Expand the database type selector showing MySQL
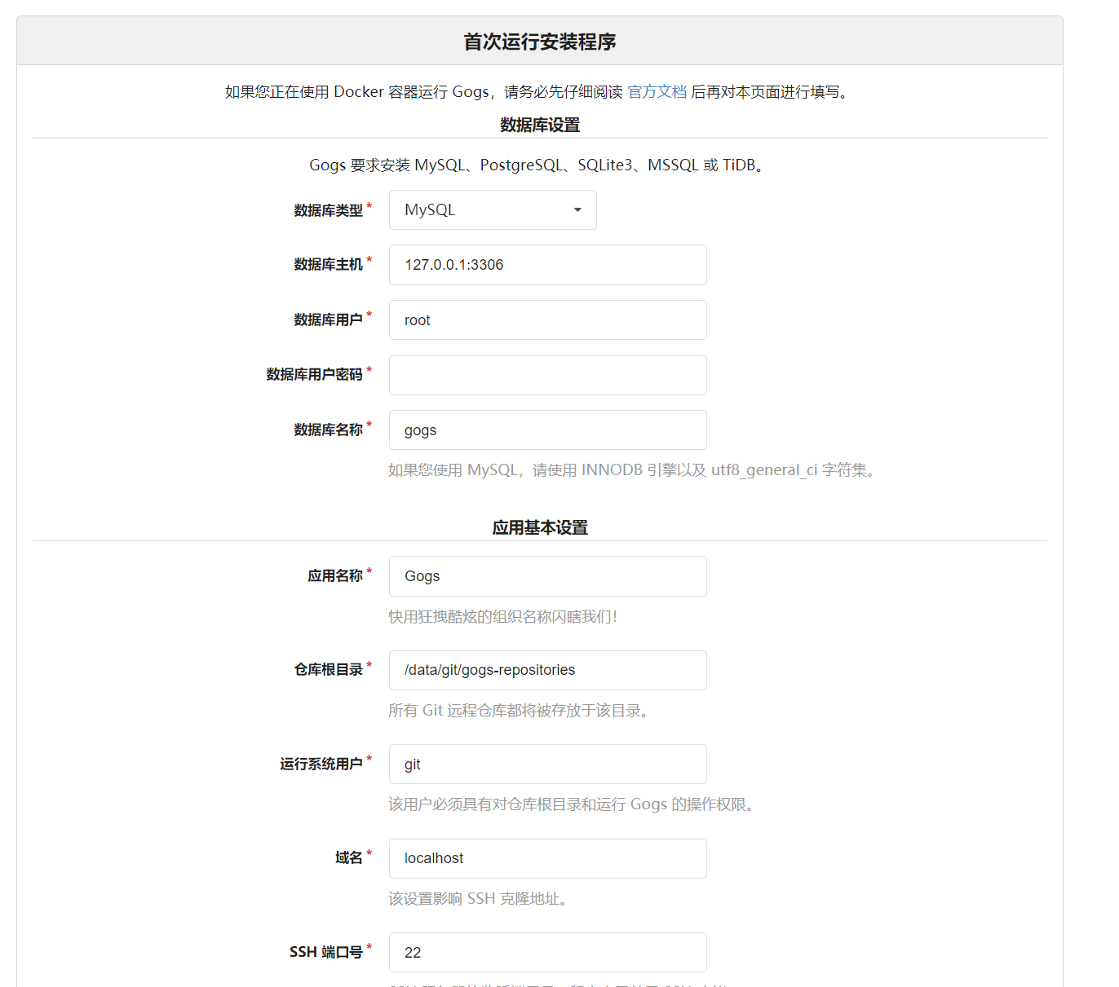The height and width of the screenshot is (987, 1119). [492, 209]
